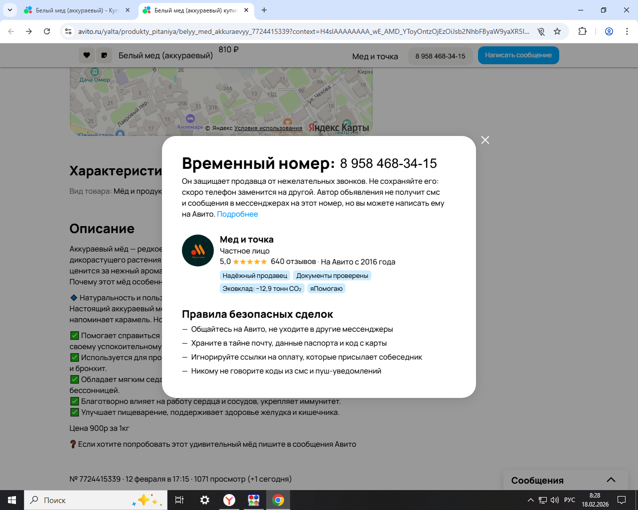The width and height of the screenshot is (638, 510).
Task: Close the first browser tab
Action: click(x=128, y=10)
